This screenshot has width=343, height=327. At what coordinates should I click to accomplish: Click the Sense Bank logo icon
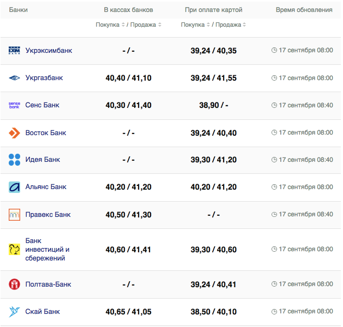pos(14,105)
